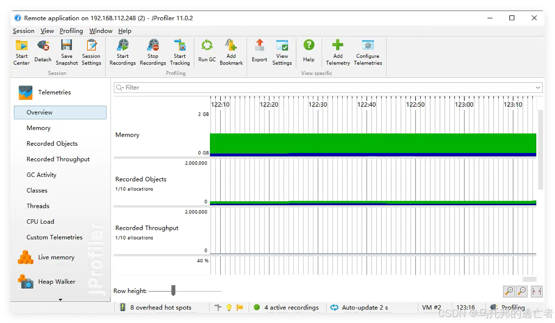Click the 122:40 timeline label
Viewport: 555px width, 323px height.
point(367,105)
